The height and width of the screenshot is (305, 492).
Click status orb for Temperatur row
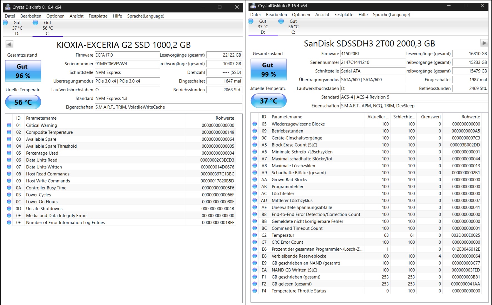(255, 235)
